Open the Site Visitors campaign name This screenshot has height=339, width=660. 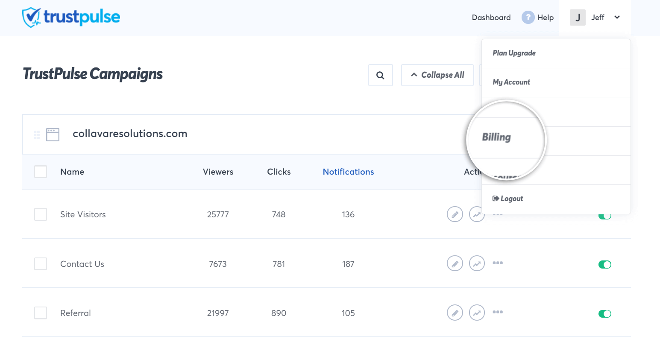(83, 214)
